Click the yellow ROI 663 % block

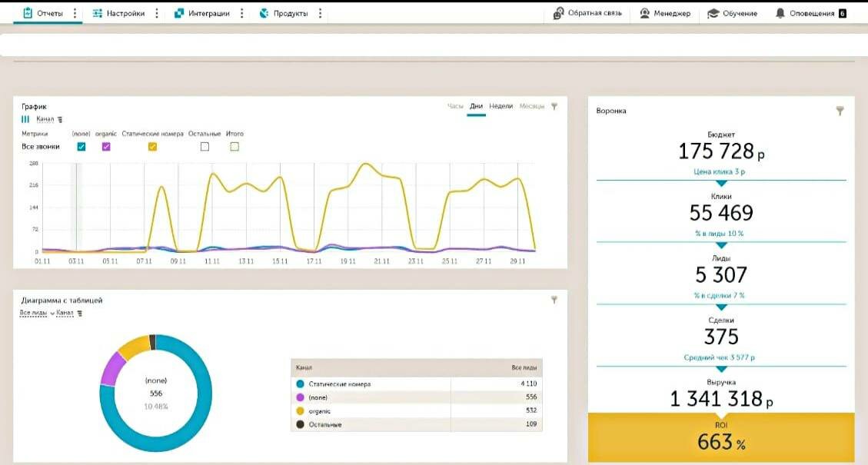pyautogui.click(x=721, y=437)
